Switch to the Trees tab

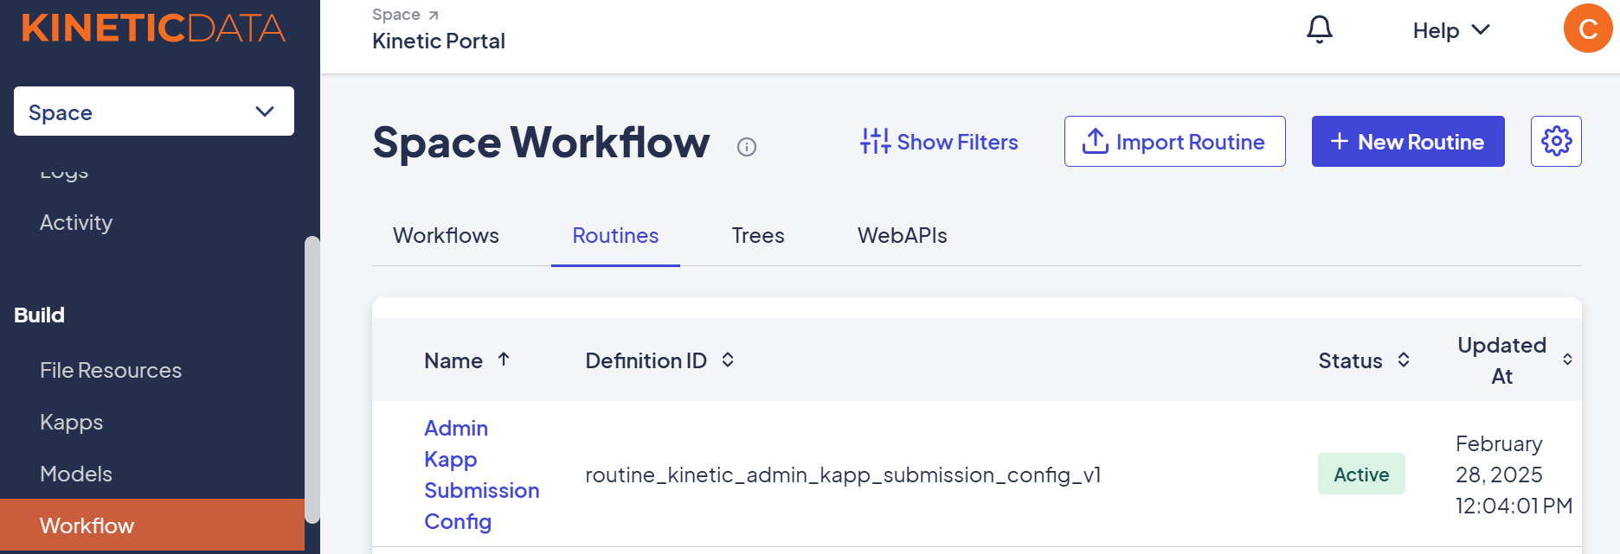[758, 235]
